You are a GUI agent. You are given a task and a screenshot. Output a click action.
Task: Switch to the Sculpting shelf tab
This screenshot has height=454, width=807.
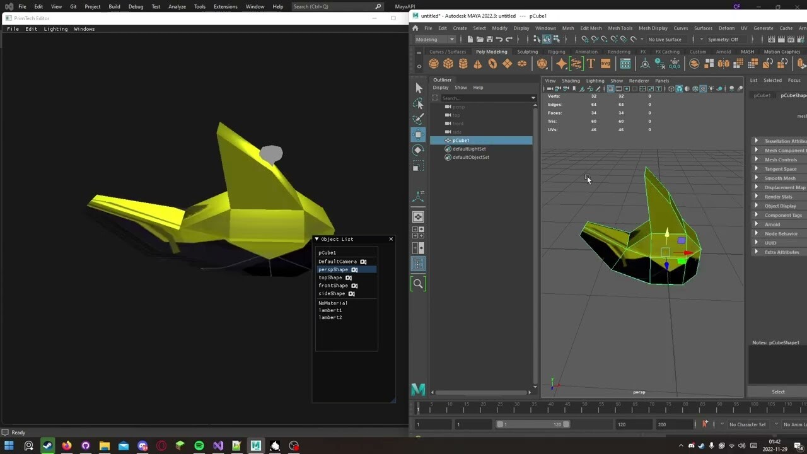coord(527,51)
